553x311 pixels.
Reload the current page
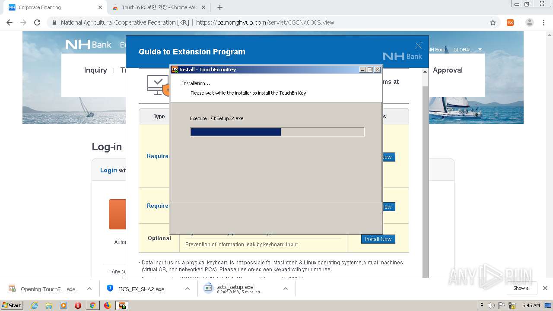coord(37,22)
